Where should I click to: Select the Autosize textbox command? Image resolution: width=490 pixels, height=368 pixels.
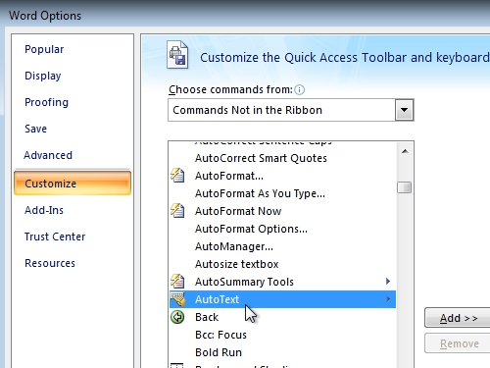[236, 264]
